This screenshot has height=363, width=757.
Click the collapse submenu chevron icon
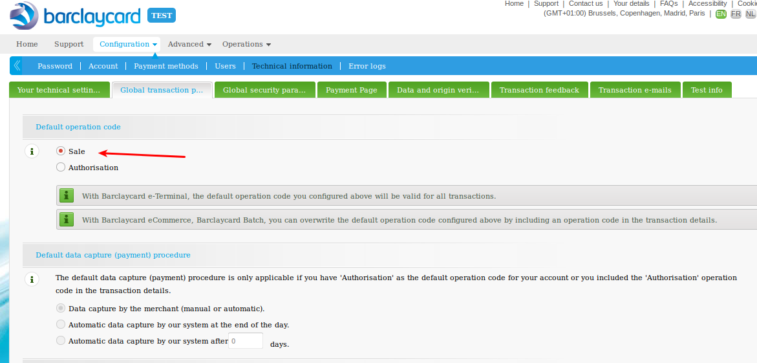[17, 65]
